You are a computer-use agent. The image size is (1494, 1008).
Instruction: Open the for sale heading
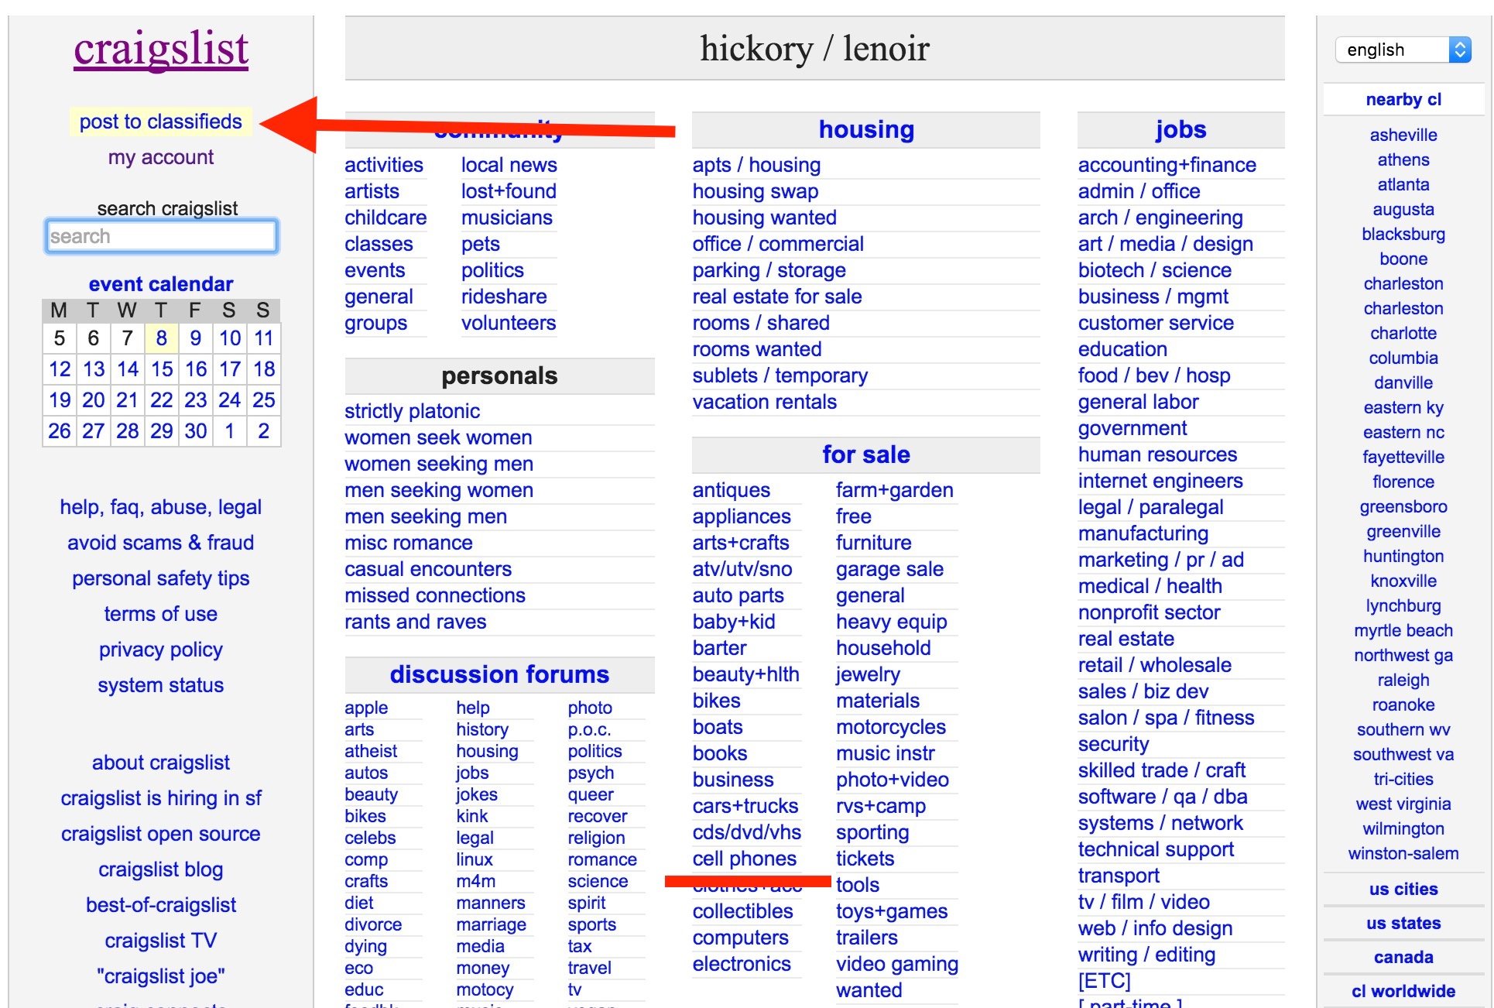click(866, 454)
